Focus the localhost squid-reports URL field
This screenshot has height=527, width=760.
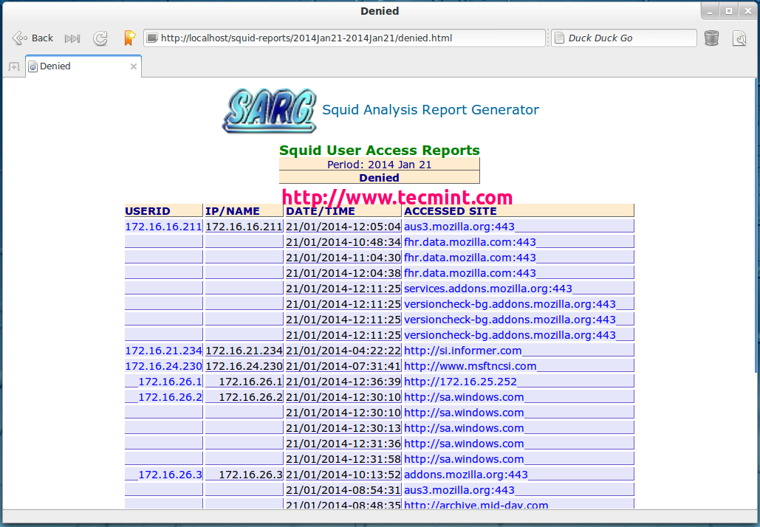coord(344,38)
